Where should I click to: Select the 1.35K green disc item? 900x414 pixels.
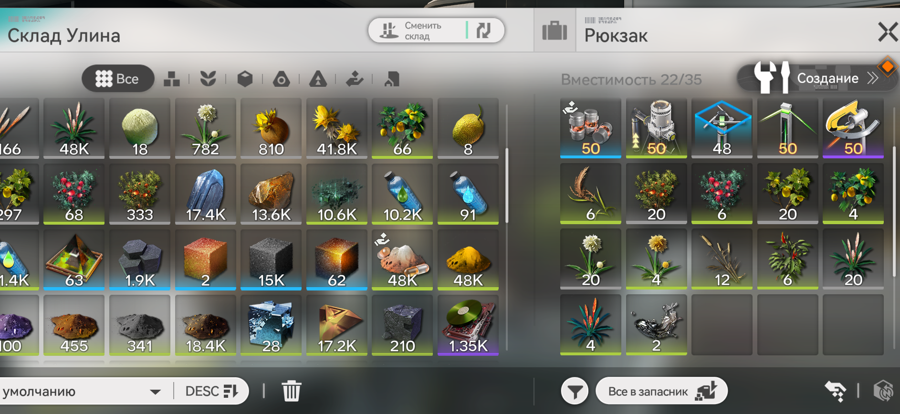(x=468, y=325)
